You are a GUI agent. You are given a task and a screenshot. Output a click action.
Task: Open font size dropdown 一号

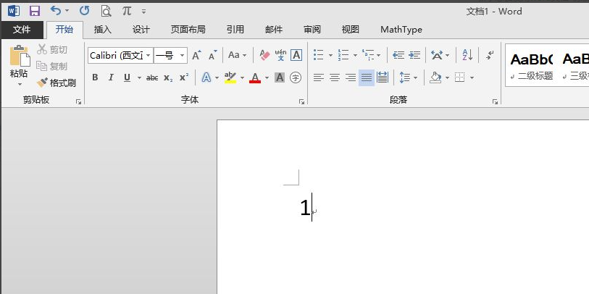click(x=182, y=56)
